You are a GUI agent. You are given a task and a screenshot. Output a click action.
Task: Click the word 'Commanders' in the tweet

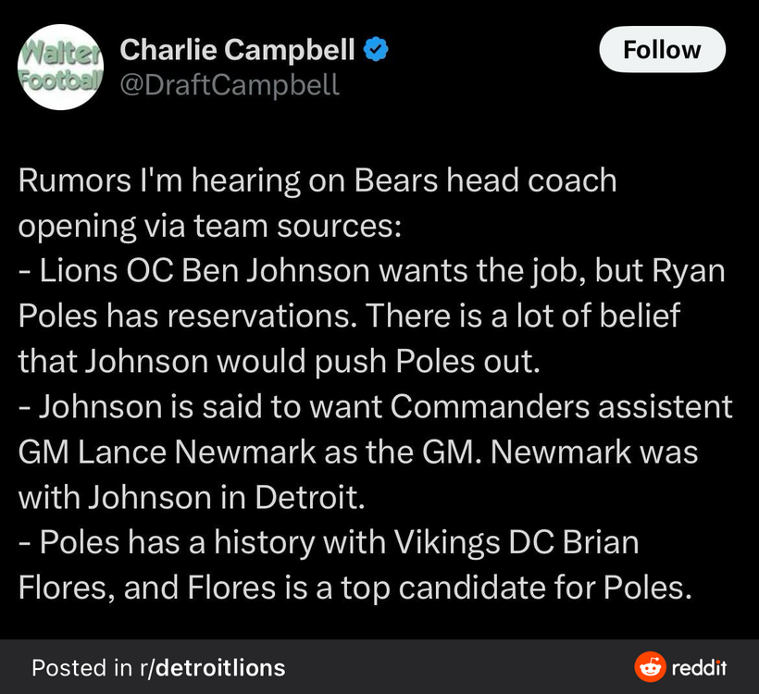pyautogui.click(x=491, y=406)
